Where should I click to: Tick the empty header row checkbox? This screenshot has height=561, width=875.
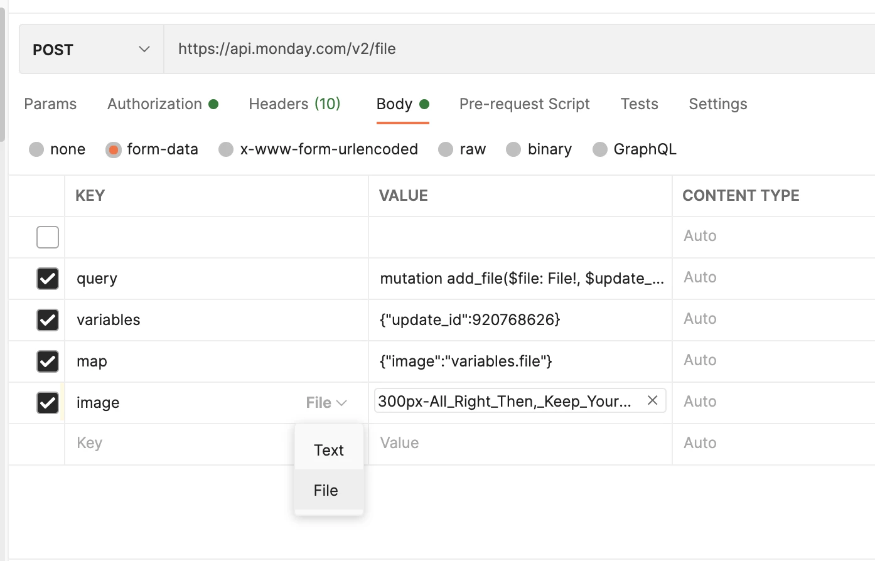pos(48,237)
